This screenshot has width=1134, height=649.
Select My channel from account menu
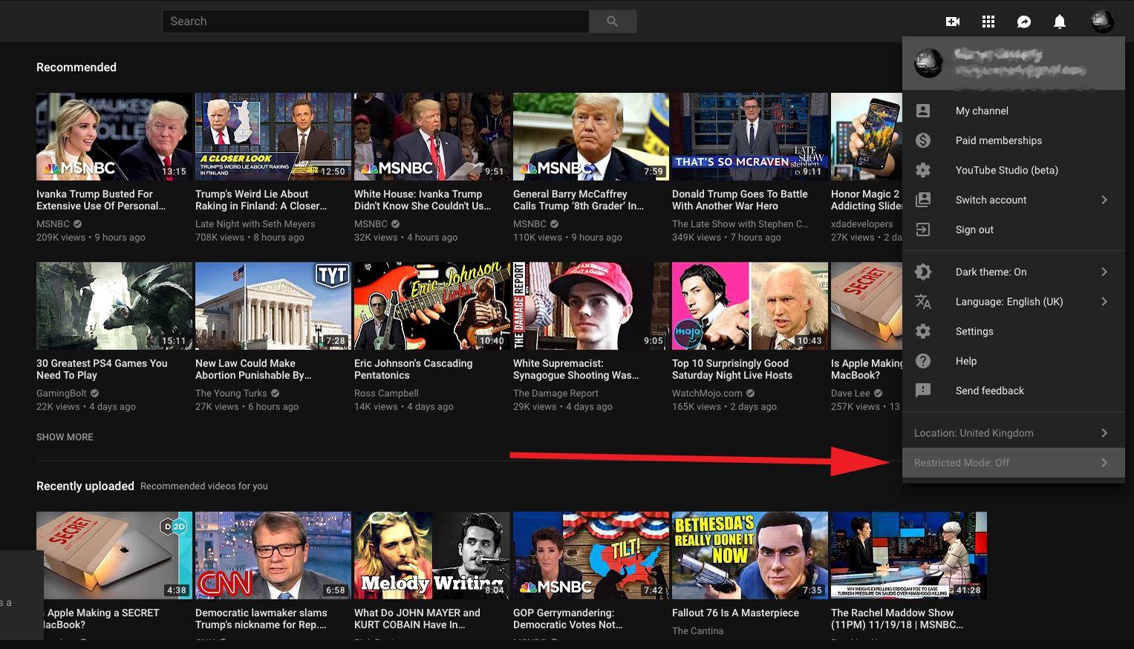(x=981, y=111)
